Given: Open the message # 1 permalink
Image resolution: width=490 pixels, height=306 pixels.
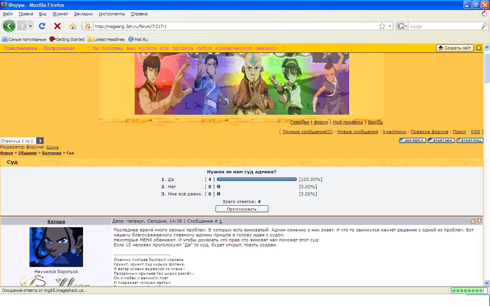Looking at the screenshot, I should coord(220,221).
